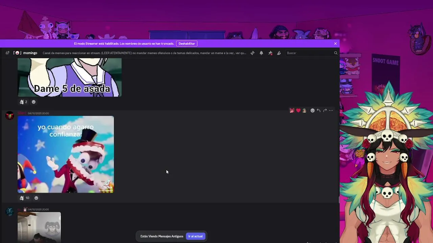Click the channel hashtag icon beside momingo
Image resolution: width=433 pixels, height=243 pixels.
pos(7,53)
